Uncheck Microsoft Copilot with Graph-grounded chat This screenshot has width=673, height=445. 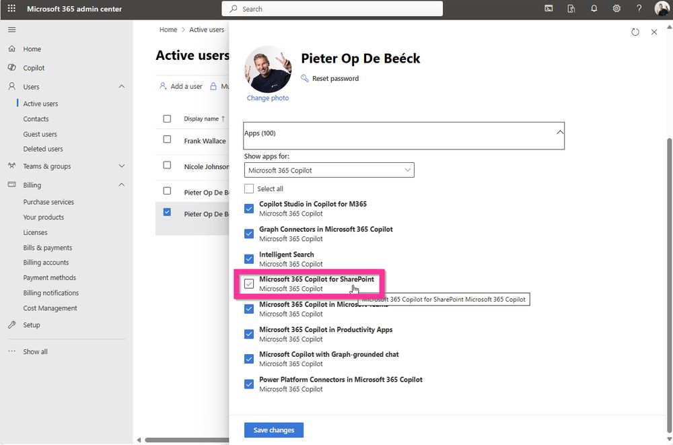[x=249, y=359]
